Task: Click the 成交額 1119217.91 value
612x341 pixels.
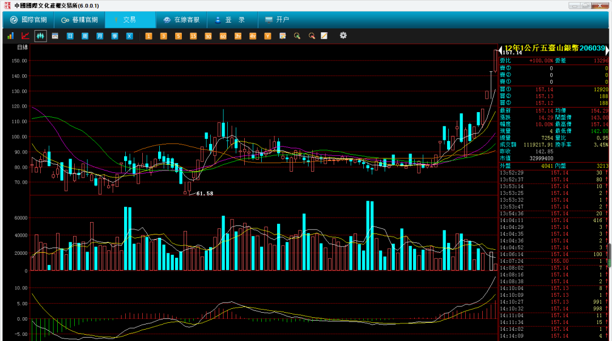Action: 538,145
